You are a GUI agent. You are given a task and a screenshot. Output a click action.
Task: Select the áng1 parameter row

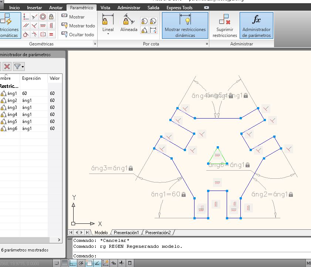point(31,93)
